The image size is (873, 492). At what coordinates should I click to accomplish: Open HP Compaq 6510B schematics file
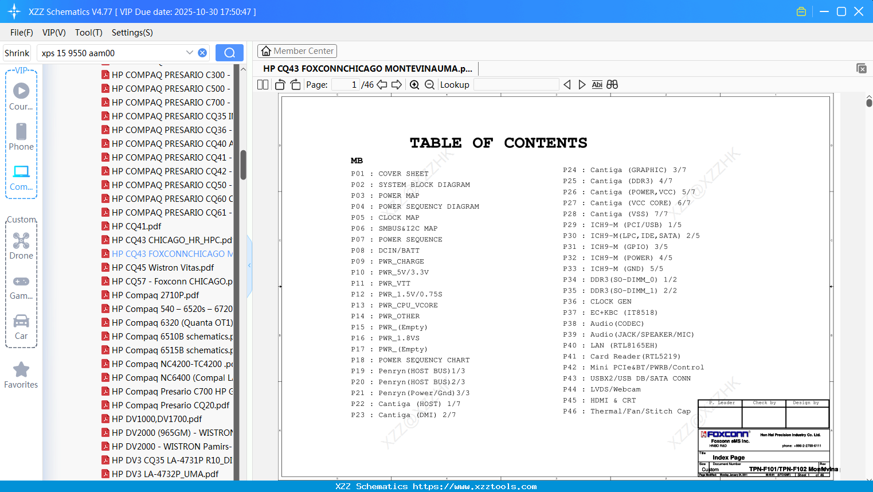[167, 336]
